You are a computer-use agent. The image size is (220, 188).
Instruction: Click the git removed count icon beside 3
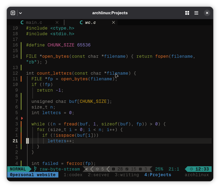point(140,169)
